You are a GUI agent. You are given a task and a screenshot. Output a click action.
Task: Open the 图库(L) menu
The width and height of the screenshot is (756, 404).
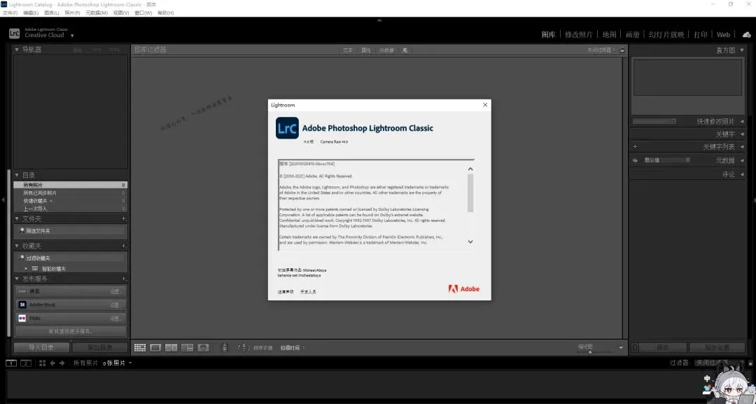52,13
